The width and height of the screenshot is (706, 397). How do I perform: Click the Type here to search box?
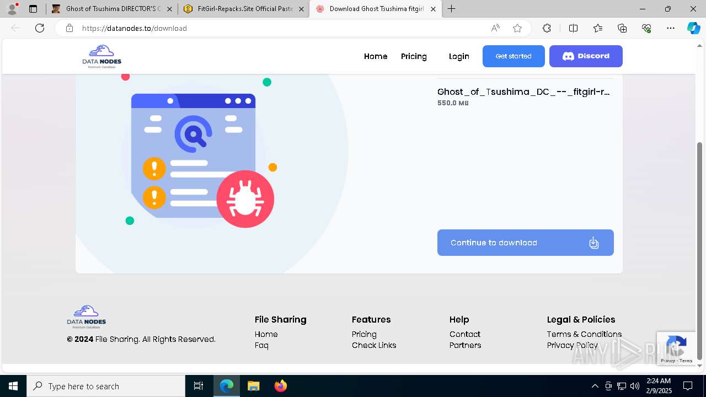(x=106, y=386)
